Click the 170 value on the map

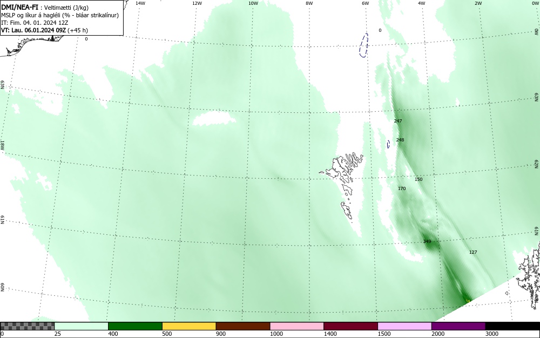click(402, 188)
